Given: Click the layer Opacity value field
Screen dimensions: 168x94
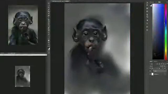Looking at the screenshot, I should pos(165,66).
